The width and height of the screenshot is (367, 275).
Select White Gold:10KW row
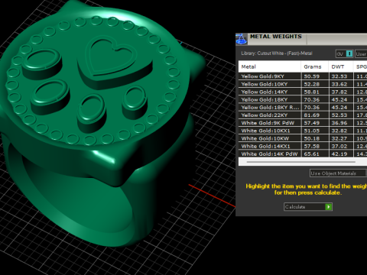tap(303, 138)
